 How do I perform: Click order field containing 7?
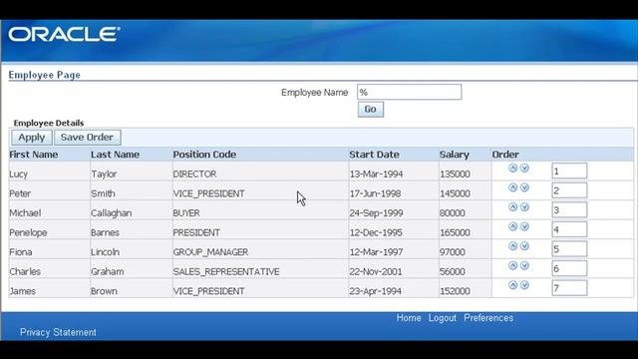pos(569,288)
